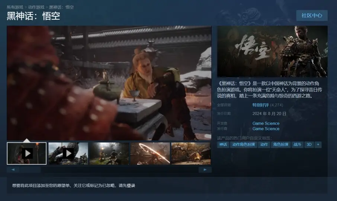This screenshot has height=201, width=337.
Task: Select the 动作 tag
Action: [264, 145]
